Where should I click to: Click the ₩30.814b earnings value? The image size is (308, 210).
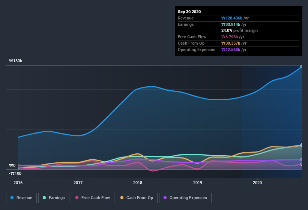[x=231, y=24]
